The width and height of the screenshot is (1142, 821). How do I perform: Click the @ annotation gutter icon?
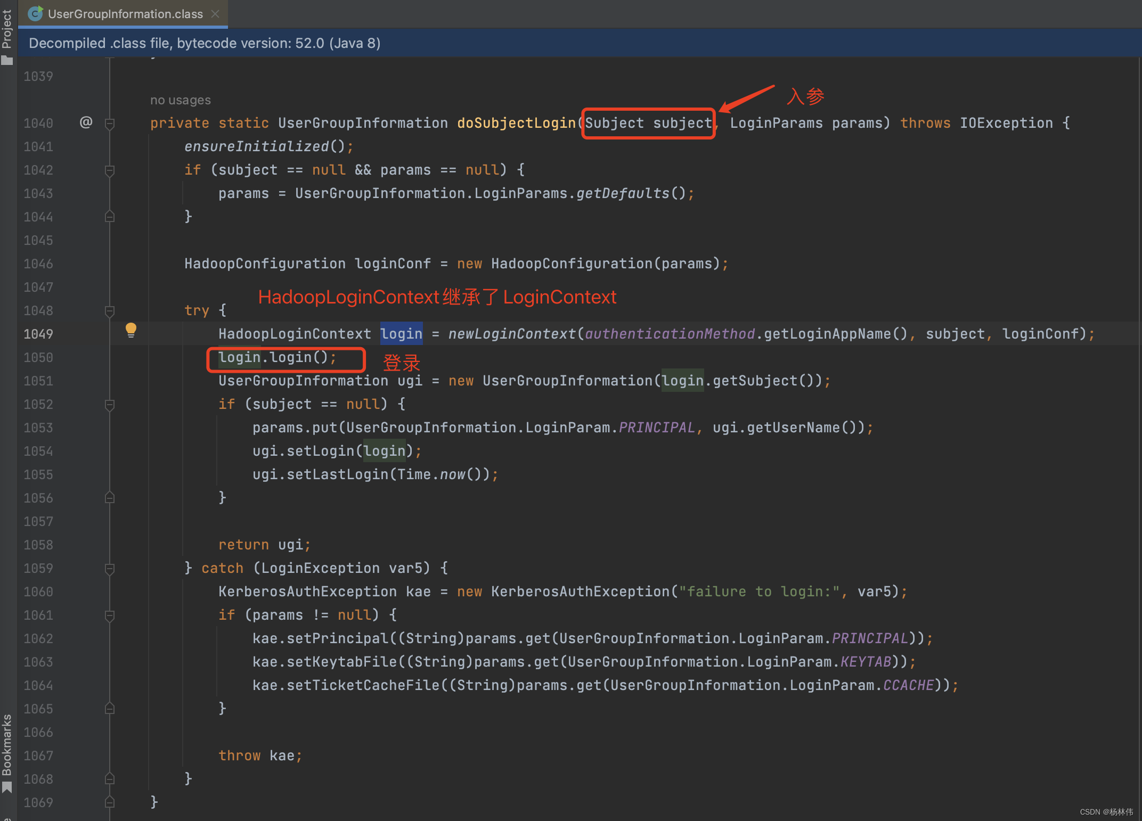pyautogui.click(x=86, y=122)
